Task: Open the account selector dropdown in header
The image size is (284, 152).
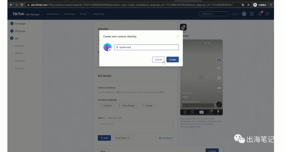Action: point(214,14)
